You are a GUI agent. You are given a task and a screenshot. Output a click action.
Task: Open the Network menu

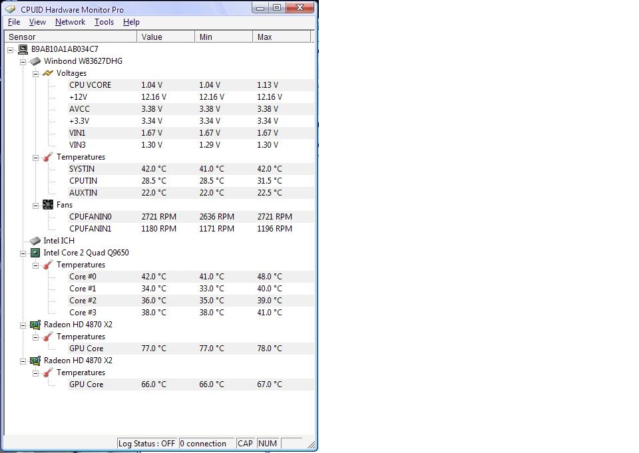70,22
